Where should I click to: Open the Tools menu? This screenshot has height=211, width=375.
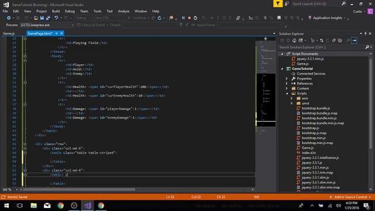[97, 11]
